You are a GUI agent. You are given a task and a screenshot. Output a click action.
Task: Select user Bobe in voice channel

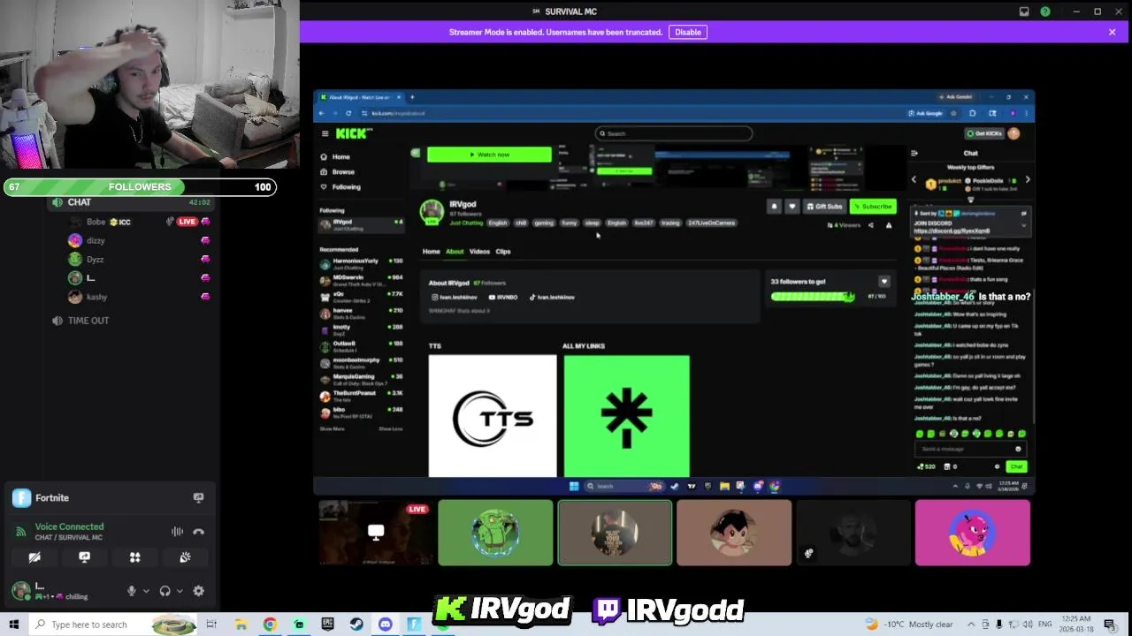(96, 222)
